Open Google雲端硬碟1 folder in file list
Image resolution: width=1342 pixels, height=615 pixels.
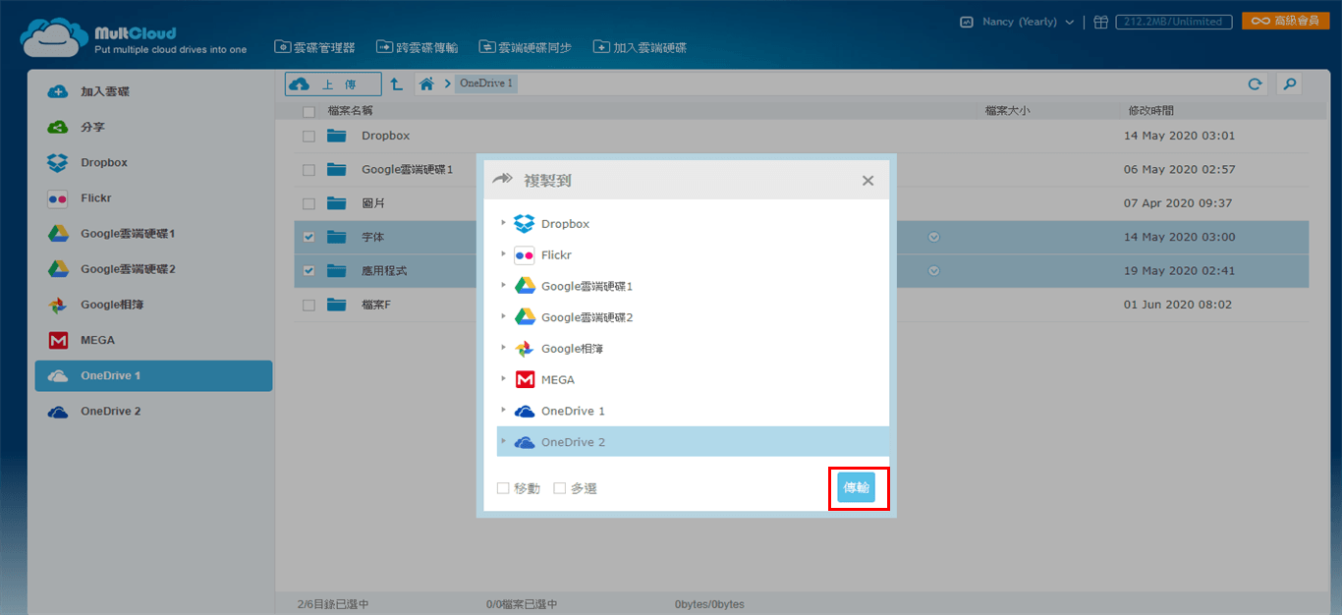pyautogui.click(x=407, y=170)
